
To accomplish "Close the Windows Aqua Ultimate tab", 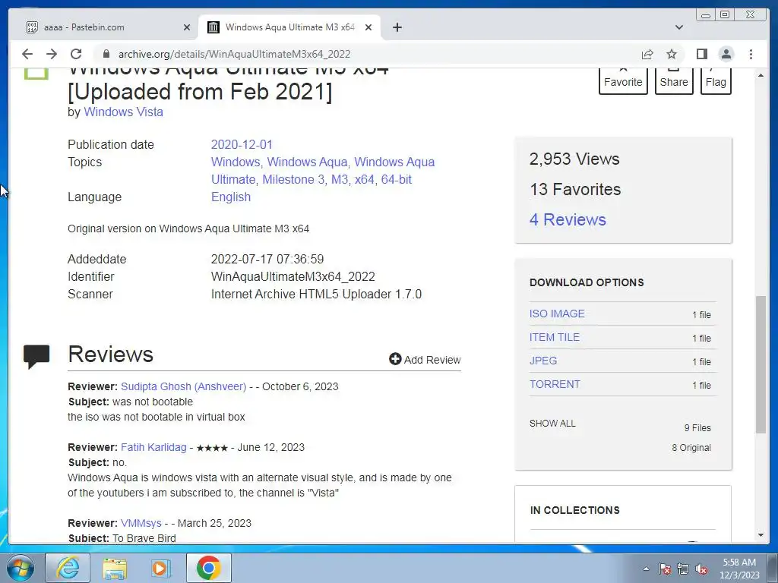I will [368, 27].
